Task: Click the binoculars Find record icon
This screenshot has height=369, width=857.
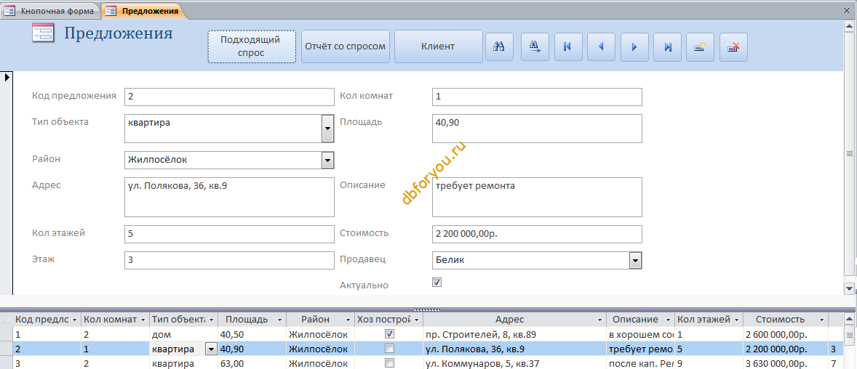Action: tap(499, 47)
